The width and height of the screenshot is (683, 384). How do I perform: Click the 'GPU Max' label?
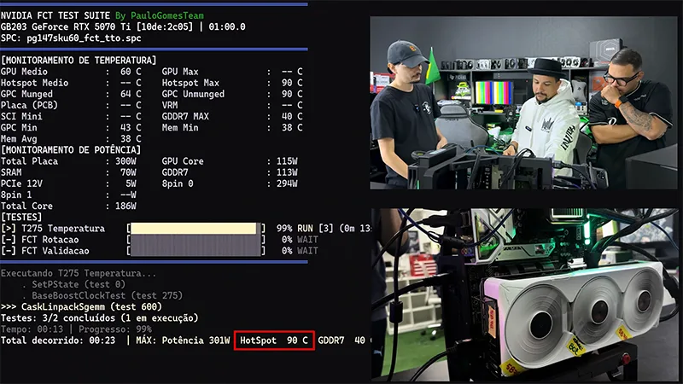[180, 72]
